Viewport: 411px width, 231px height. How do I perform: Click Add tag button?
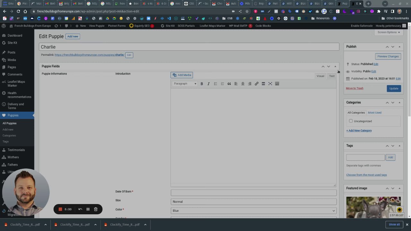pos(390,157)
